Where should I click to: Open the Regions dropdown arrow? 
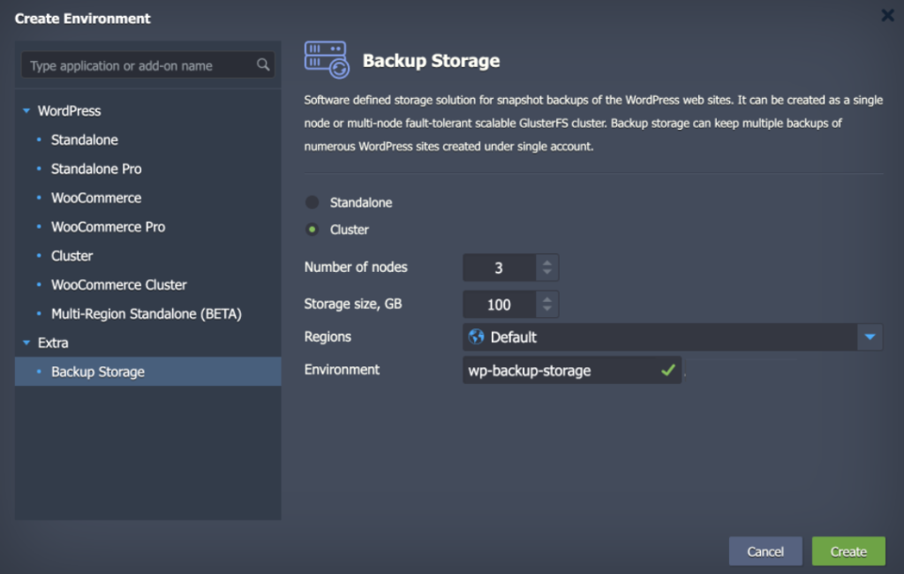(x=870, y=337)
